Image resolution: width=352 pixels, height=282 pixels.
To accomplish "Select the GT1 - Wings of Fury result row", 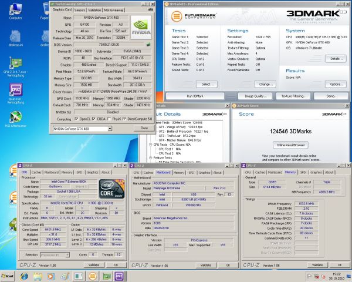I will click(181, 127).
